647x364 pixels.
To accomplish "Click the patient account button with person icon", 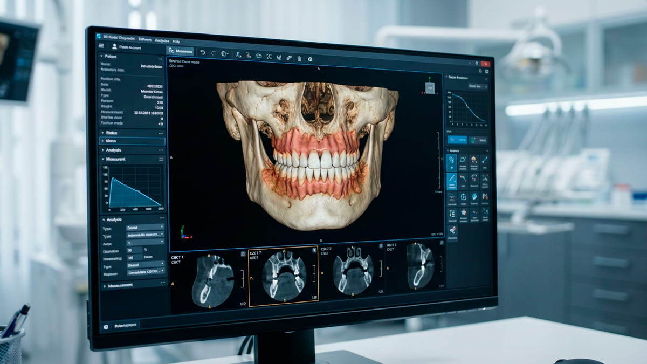I will coord(127,47).
